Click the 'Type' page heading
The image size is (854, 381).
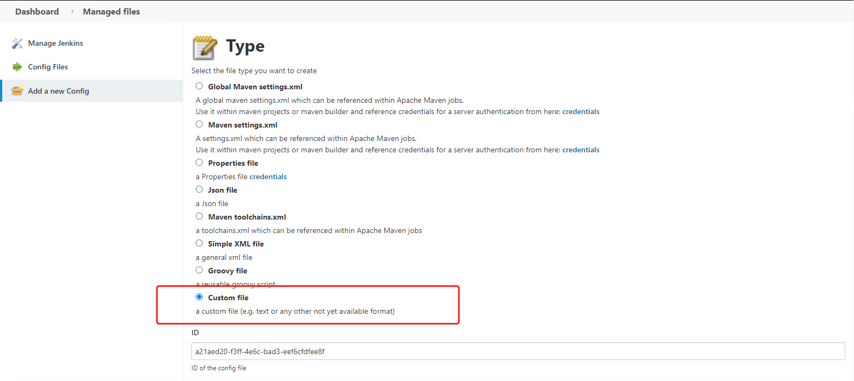point(245,46)
